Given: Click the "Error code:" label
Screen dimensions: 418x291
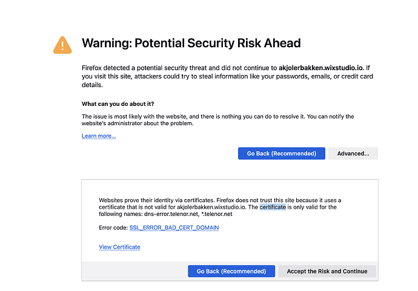Looking at the screenshot, I should [x=113, y=227].
